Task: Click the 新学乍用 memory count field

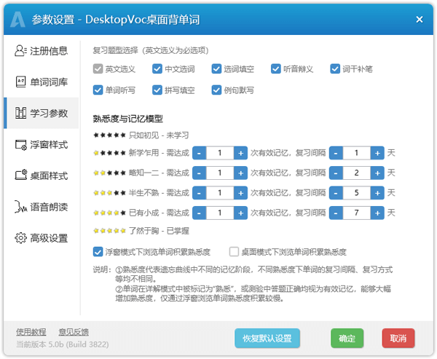Action: point(220,153)
